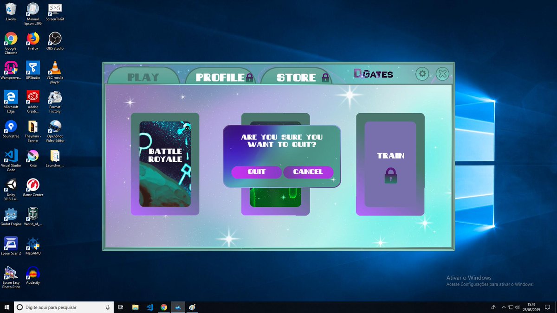Click the microphone in the search box

[x=107, y=307]
